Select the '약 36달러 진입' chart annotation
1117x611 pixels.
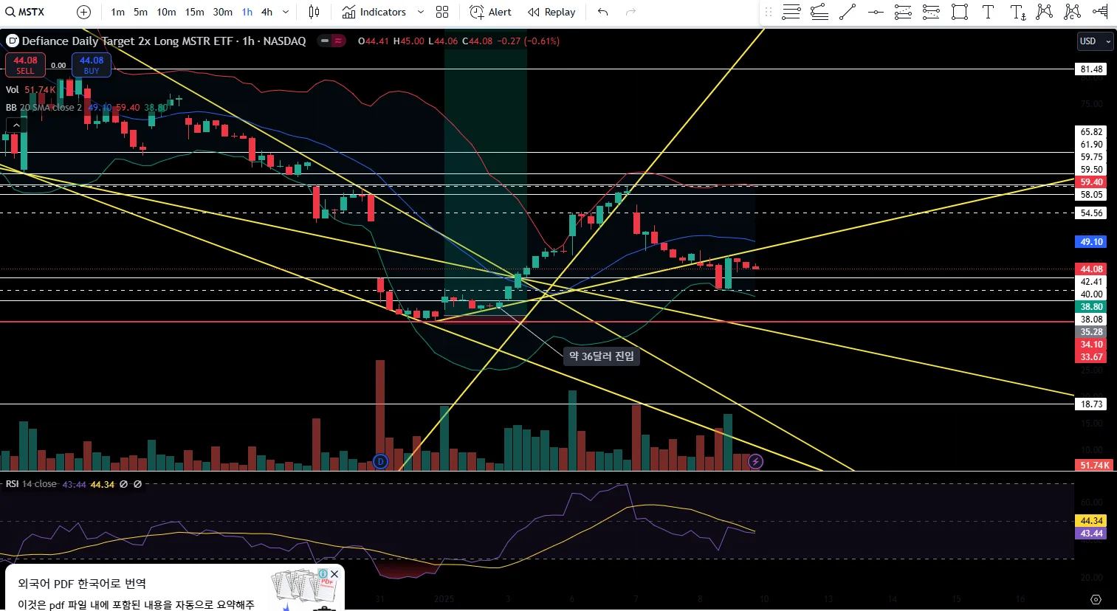click(x=601, y=356)
